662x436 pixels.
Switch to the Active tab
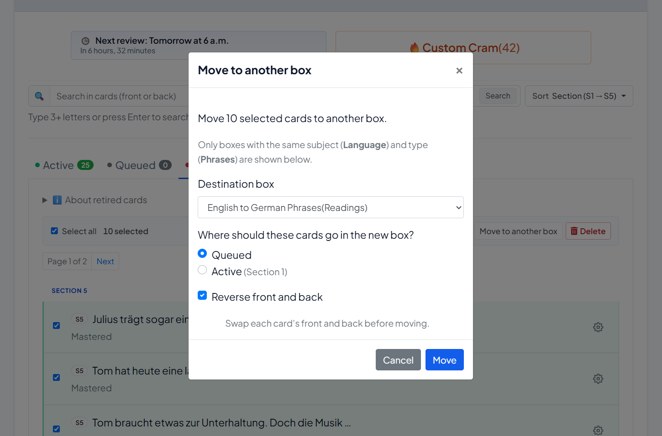64,165
